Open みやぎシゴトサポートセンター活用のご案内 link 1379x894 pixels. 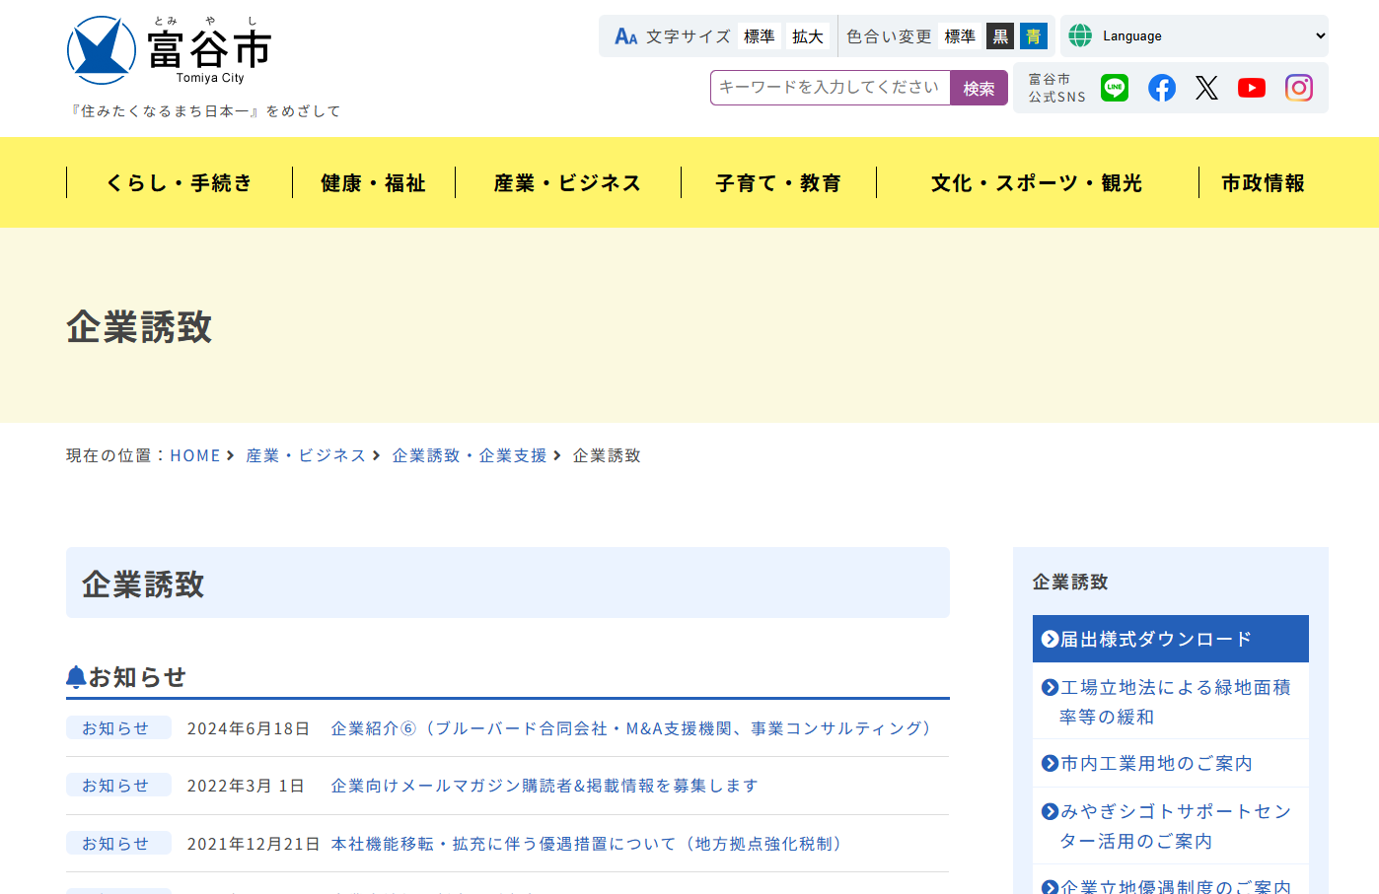tap(1171, 826)
